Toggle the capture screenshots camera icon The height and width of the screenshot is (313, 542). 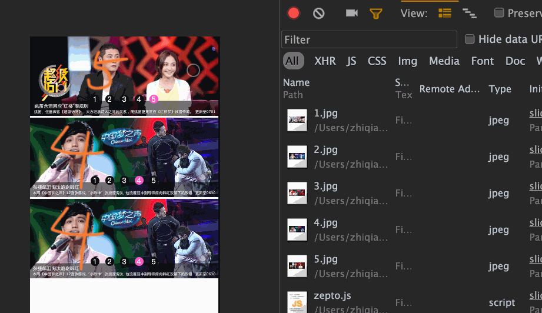pyautogui.click(x=352, y=13)
